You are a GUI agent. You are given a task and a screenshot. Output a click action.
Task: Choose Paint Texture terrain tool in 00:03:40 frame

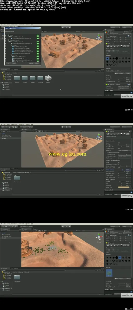click(118, 46)
